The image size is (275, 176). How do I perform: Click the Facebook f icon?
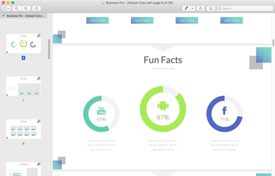[224, 110]
